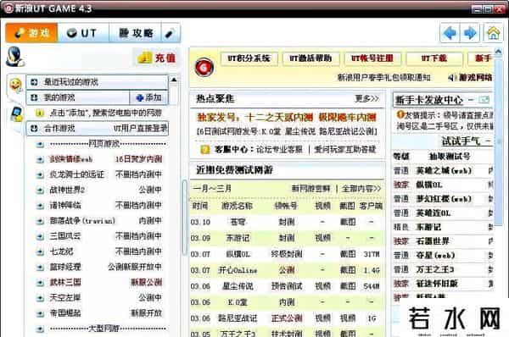Open 英雄之城(web) in test list
The width and height of the screenshot is (509, 337).
point(444,171)
